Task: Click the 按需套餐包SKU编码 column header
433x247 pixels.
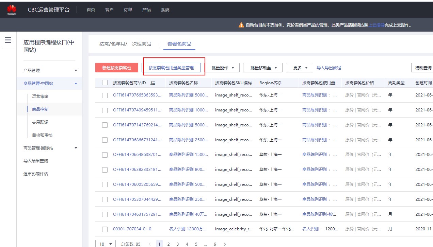Action: click(234, 83)
